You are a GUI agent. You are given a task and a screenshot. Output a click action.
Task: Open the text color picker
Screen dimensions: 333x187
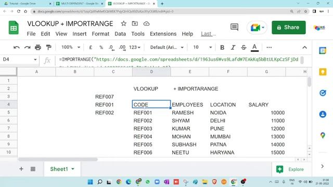(x=254, y=47)
